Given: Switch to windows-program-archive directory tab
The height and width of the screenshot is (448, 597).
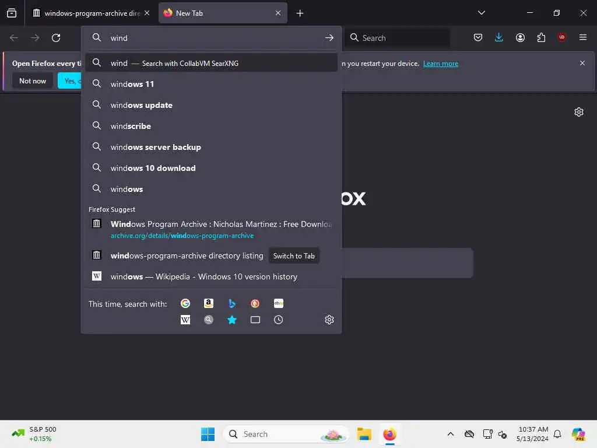Looking at the screenshot, I should (x=86, y=13).
